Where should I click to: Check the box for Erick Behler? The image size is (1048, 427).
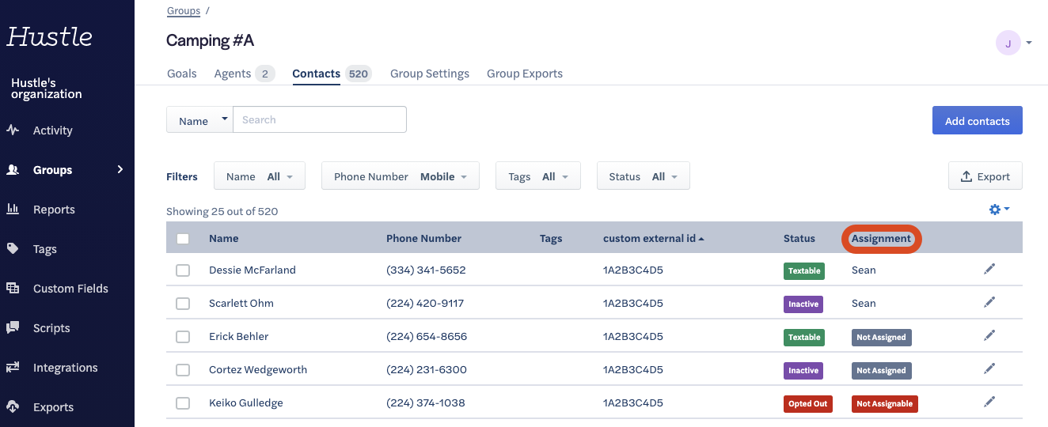(x=183, y=337)
